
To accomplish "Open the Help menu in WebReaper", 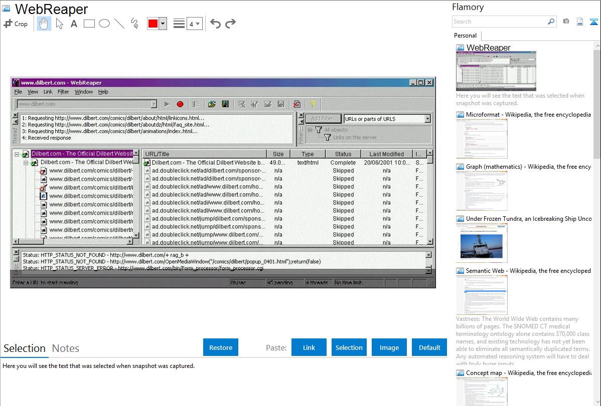I will point(103,92).
